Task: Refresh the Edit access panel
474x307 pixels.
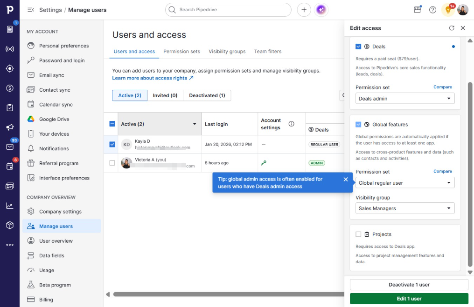Action: pos(452,28)
